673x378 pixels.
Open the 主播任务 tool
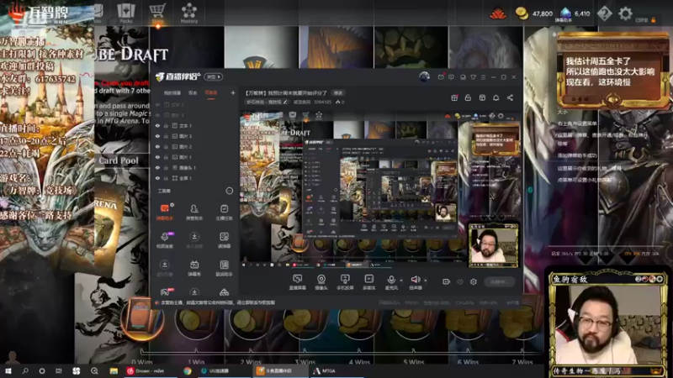(x=224, y=213)
